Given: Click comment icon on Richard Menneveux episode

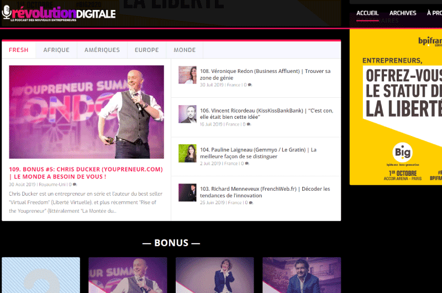Looking at the screenshot, I should 251,203.
